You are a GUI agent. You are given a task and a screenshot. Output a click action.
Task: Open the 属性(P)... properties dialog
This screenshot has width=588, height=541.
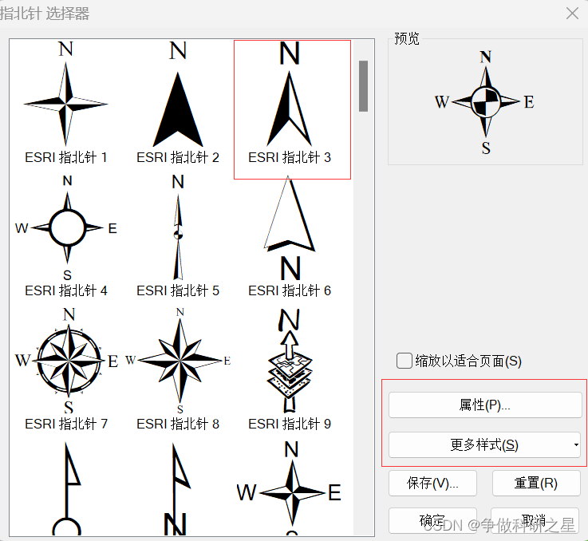(485, 405)
